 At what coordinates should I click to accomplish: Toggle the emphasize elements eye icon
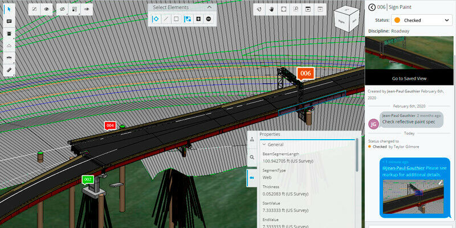tap(87, 9)
